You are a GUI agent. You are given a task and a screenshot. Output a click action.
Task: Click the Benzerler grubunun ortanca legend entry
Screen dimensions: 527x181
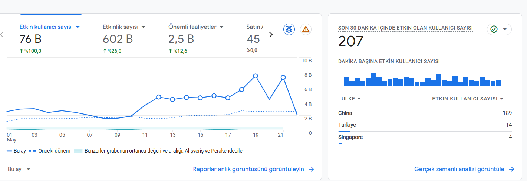point(159,151)
